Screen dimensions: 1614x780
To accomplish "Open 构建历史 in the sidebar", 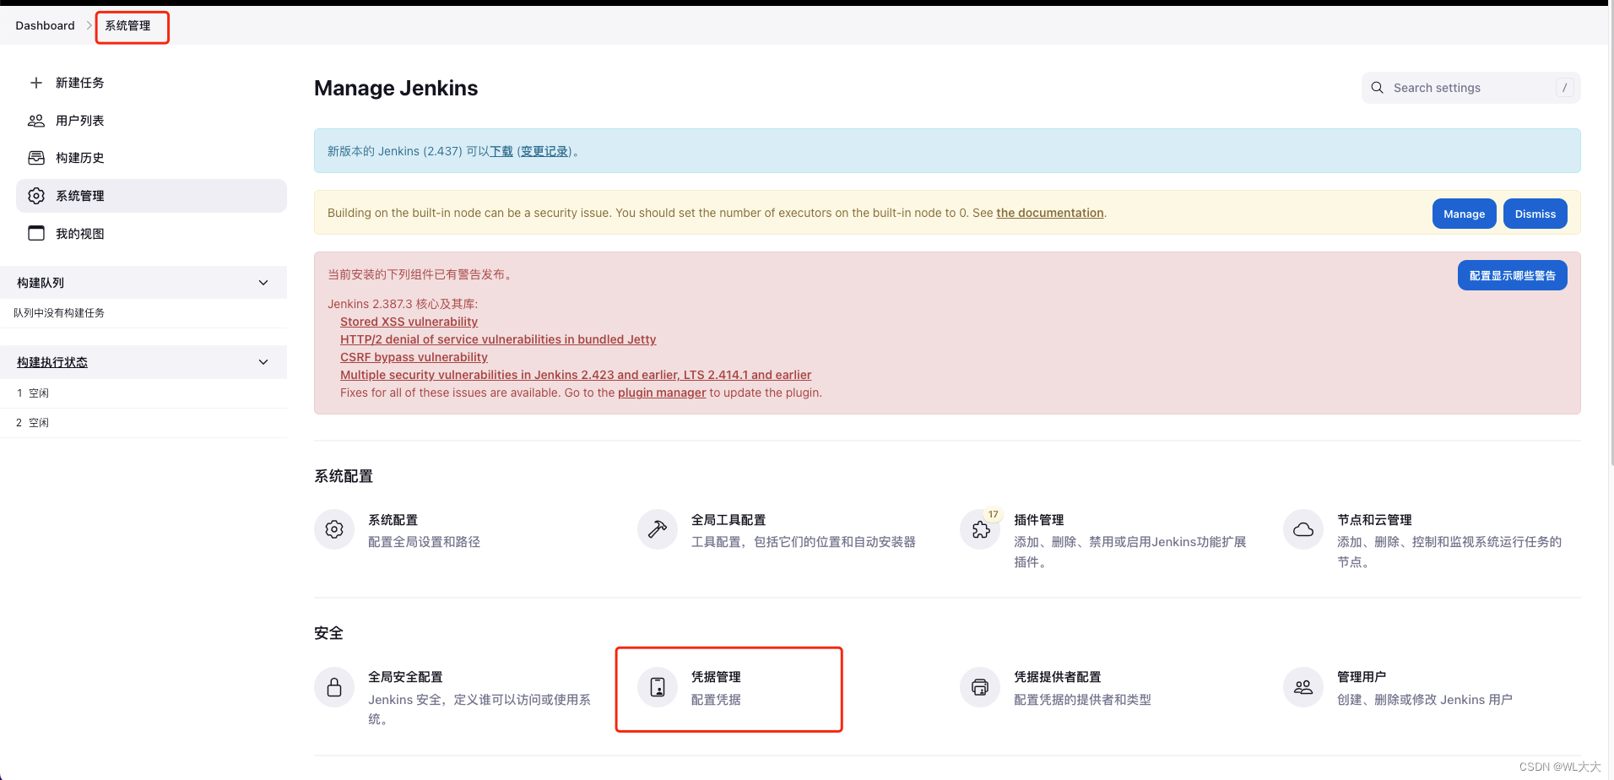I will [151, 158].
